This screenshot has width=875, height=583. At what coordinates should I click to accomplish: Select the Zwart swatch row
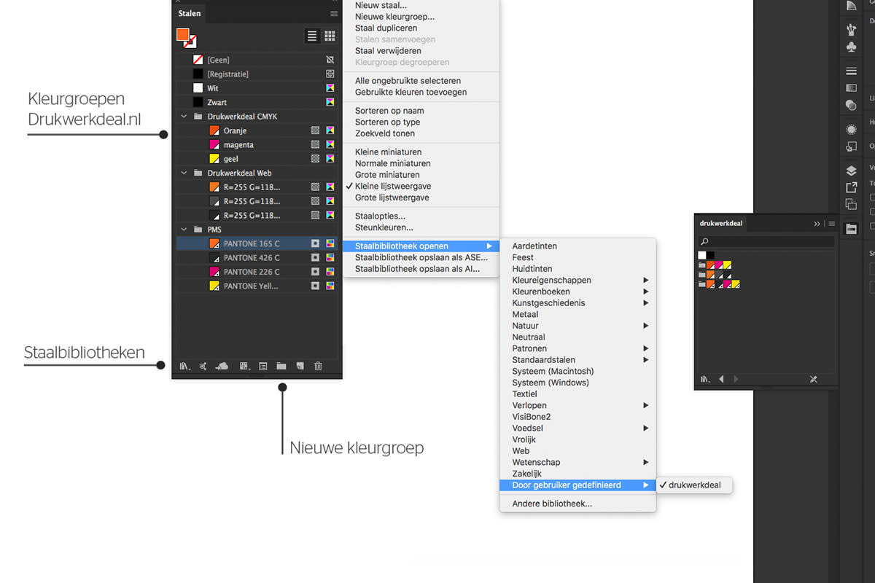pos(258,103)
